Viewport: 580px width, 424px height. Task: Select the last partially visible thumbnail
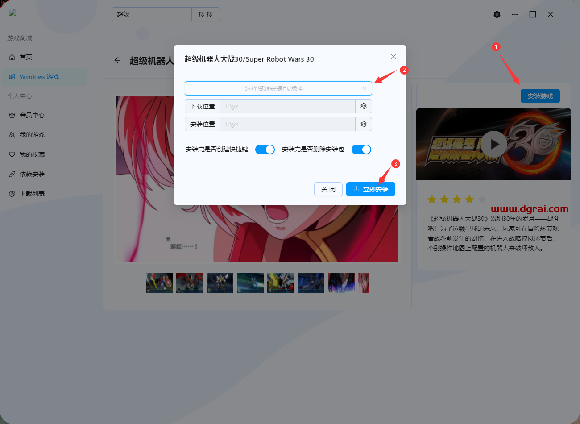click(364, 283)
